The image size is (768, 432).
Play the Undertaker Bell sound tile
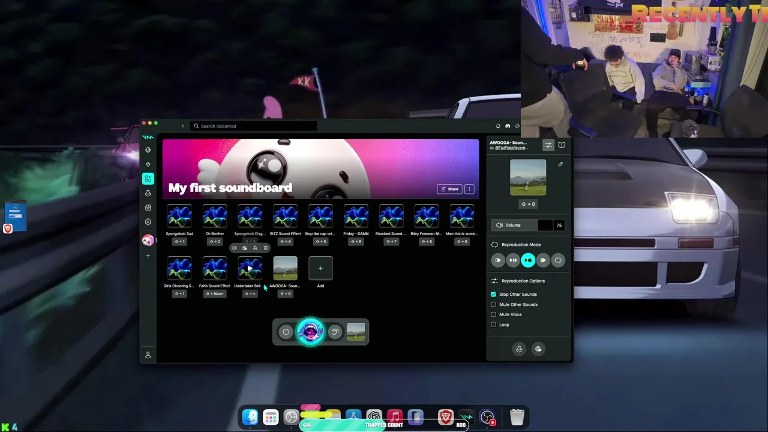(x=250, y=268)
